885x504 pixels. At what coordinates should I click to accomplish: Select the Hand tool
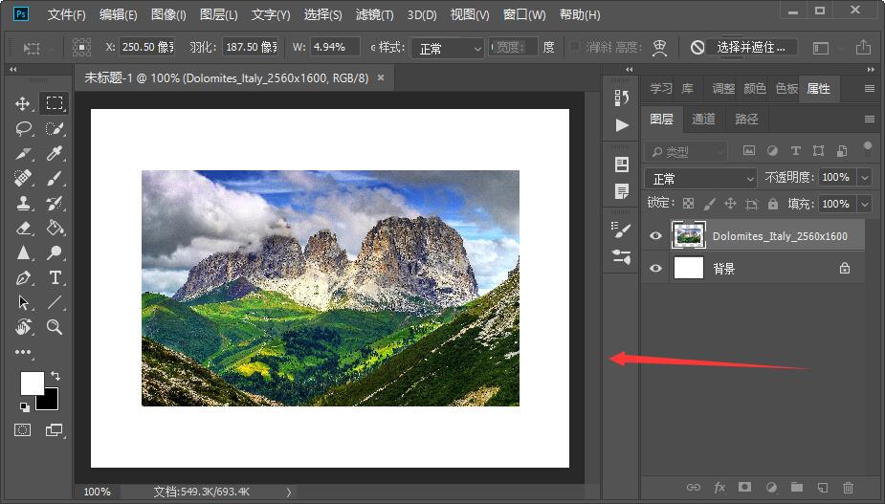coord(23,327)
